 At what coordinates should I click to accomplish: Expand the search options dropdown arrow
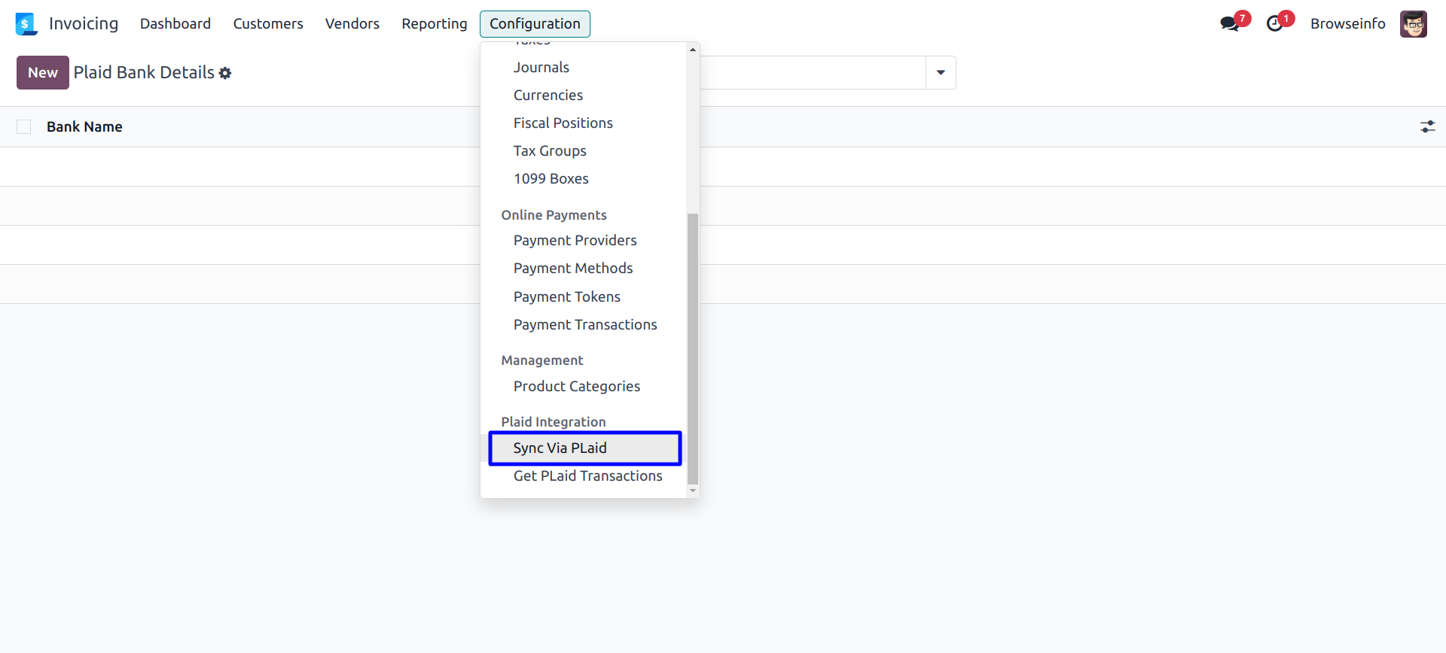click(941, 73)
